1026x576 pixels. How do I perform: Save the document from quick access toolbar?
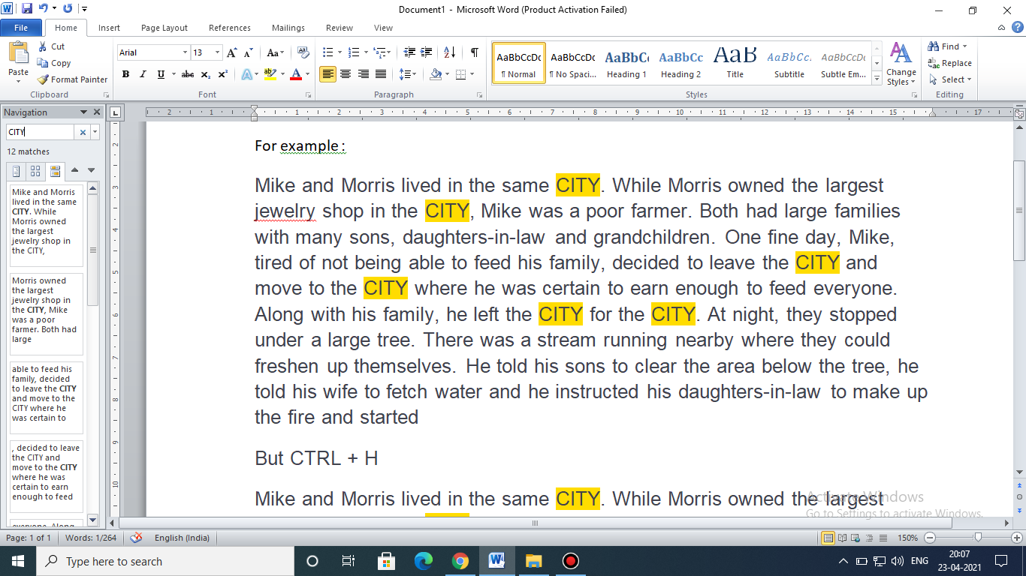pyautogui.click(x=27, y=10)
